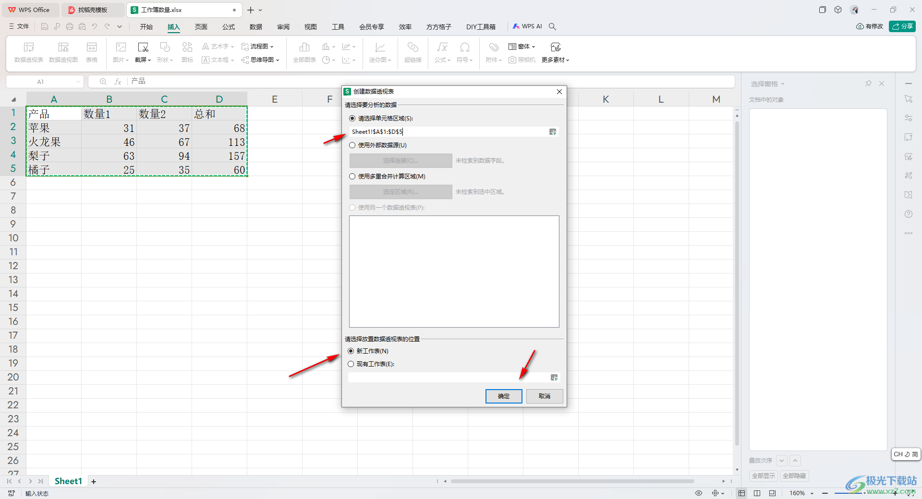Open the 方方格子 ribbon tab

click(x=439, y=27)
